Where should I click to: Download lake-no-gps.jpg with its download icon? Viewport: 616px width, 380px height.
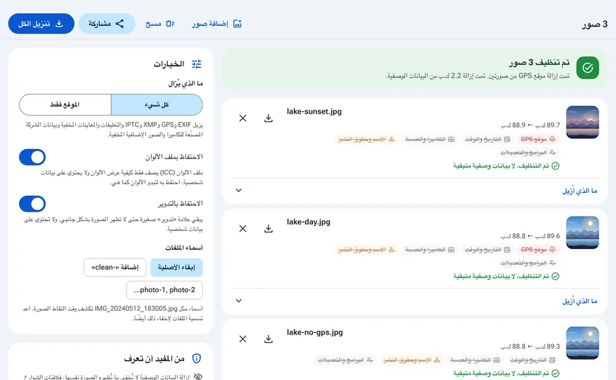tap(268, 339)
